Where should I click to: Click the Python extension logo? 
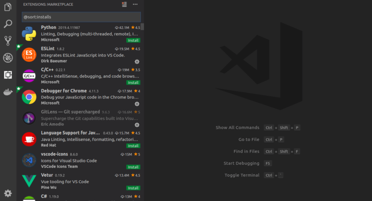[29, 34]
